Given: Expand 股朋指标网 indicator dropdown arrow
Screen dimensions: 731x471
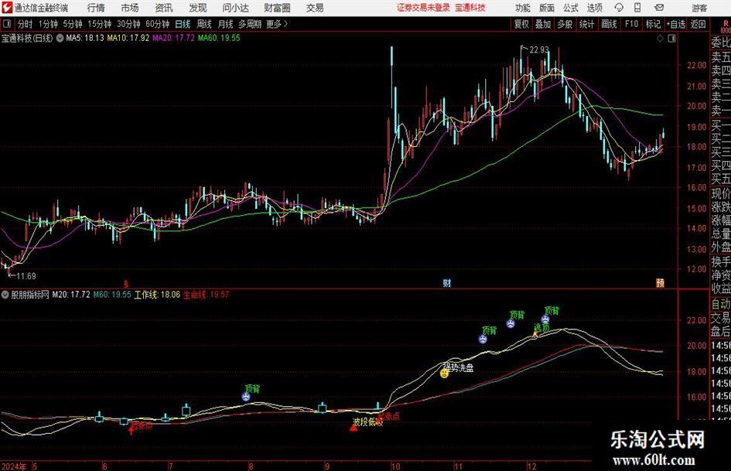Looking at the screenshot, I should 5,295.
